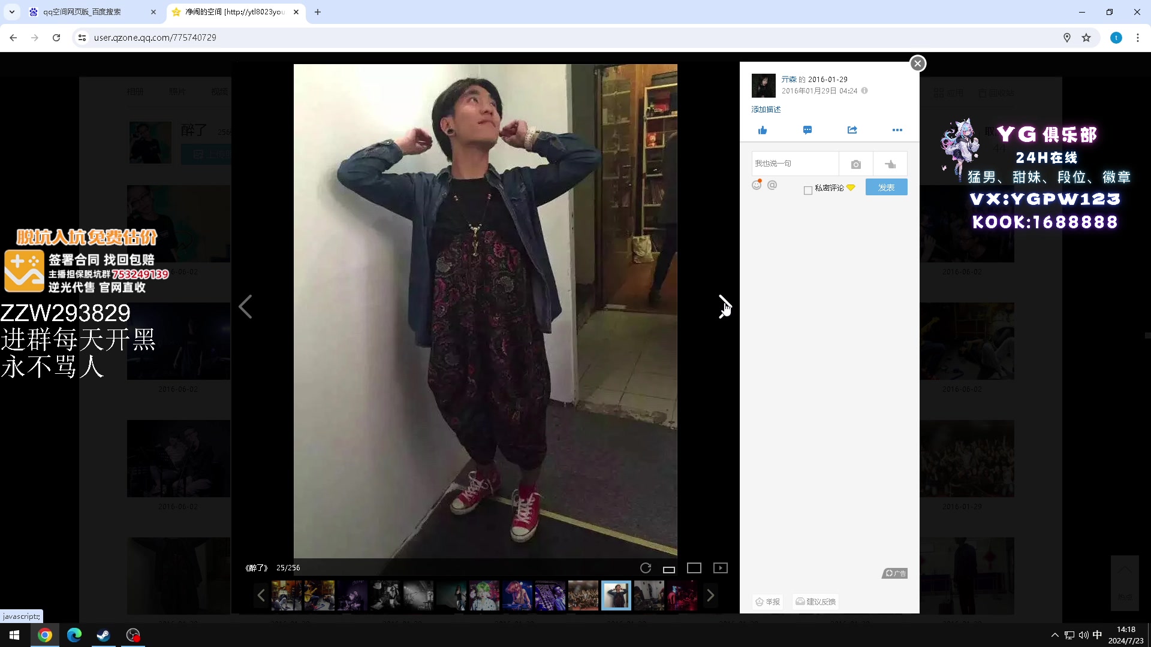This screenshot has width=1151, height=647.
Task: Start slideshow with the play icon
Action: (x=720, y=568)
